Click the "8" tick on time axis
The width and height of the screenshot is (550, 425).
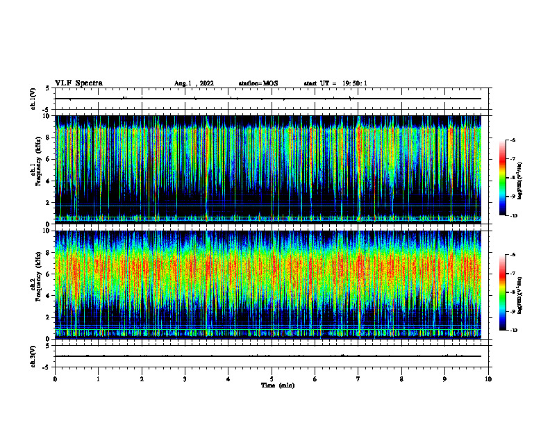click(x=401, y=379)
